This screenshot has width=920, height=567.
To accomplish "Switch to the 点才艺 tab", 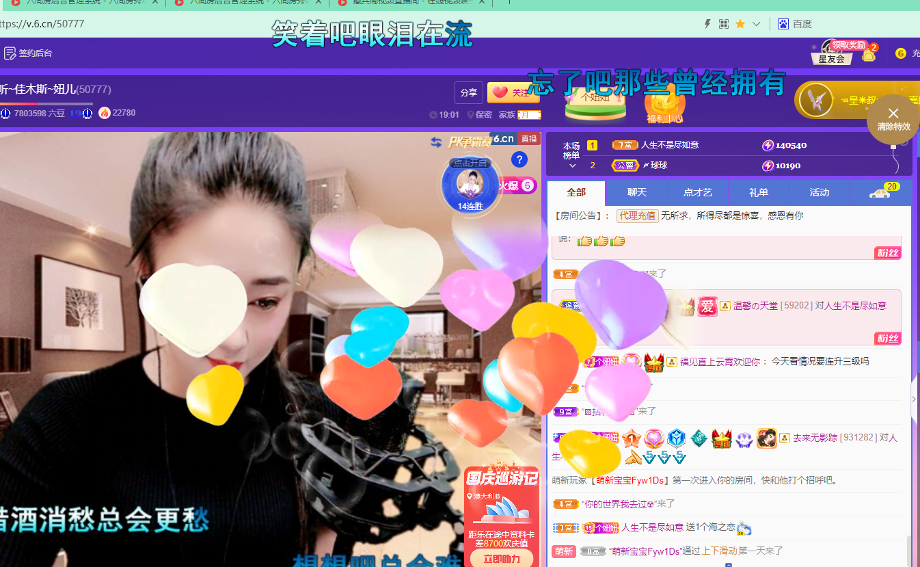I will click(698, 193).
